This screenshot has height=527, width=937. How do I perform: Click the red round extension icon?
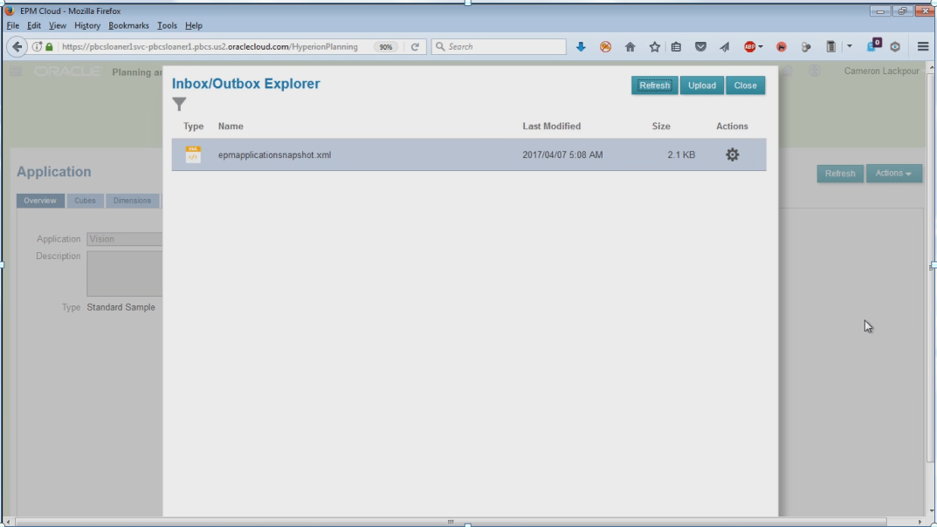point(781,46)
